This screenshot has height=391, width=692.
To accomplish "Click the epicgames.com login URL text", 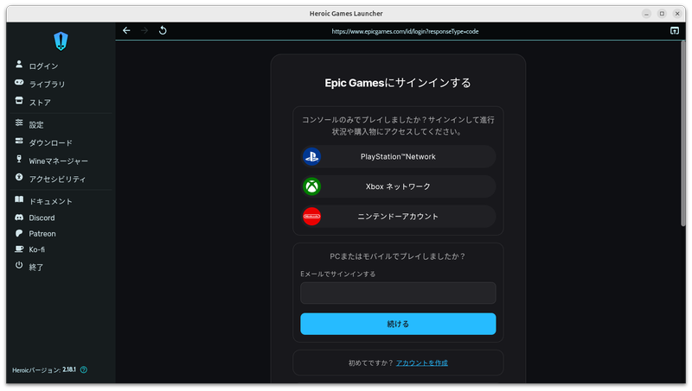I will click(x=405, y=31).
